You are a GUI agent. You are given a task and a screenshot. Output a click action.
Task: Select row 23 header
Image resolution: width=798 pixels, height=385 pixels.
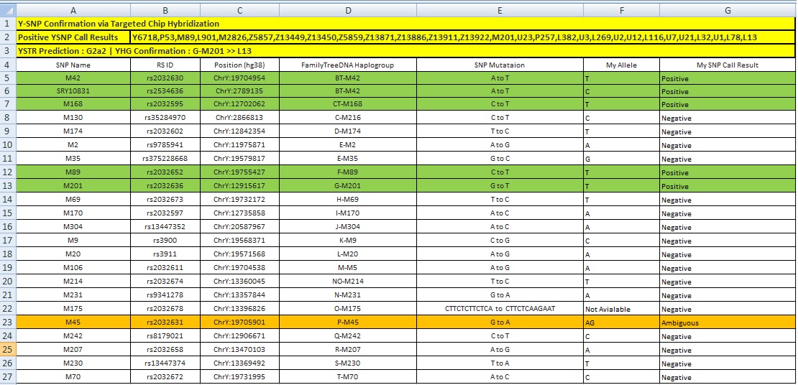coord(8,322)
